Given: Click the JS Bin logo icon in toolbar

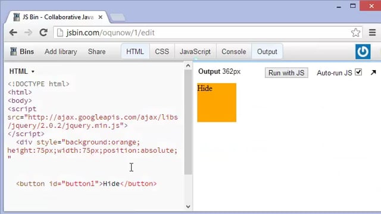Looking at the screenshot, I should [x=13, y=52].
